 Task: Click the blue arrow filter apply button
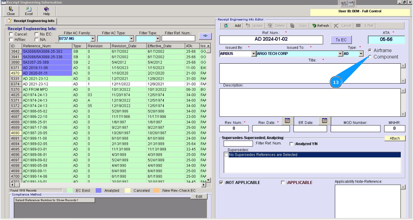point(205,36)
